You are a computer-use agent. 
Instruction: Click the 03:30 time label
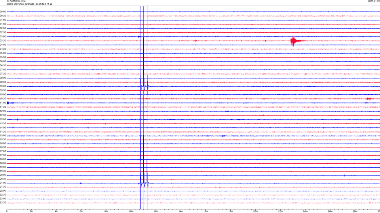click(3, 41)
